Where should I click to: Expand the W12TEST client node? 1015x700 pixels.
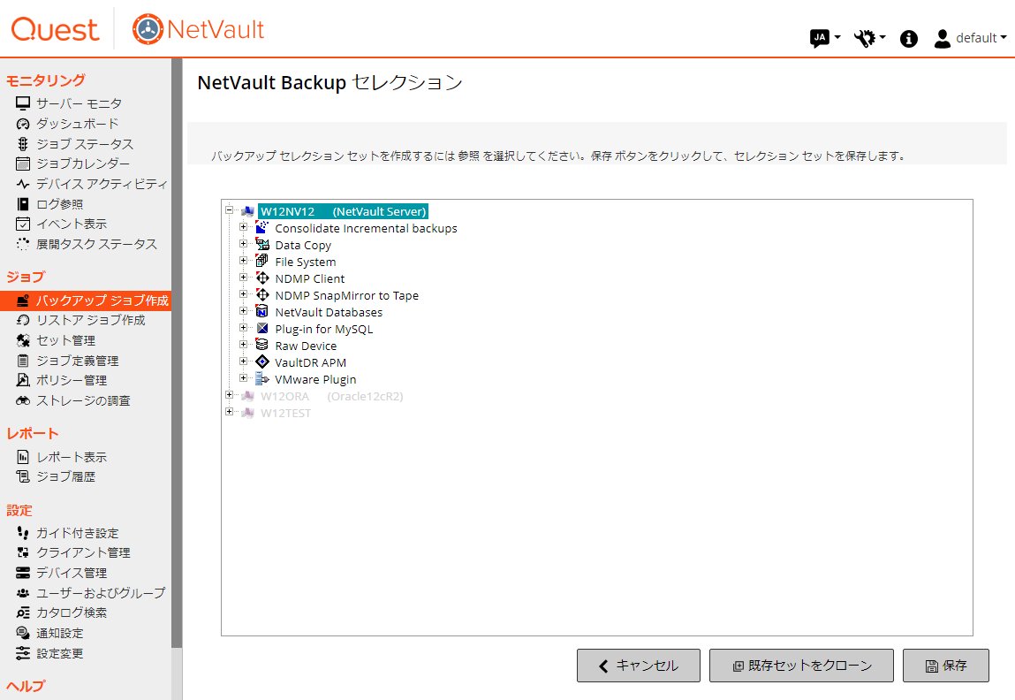pos(229,412)
